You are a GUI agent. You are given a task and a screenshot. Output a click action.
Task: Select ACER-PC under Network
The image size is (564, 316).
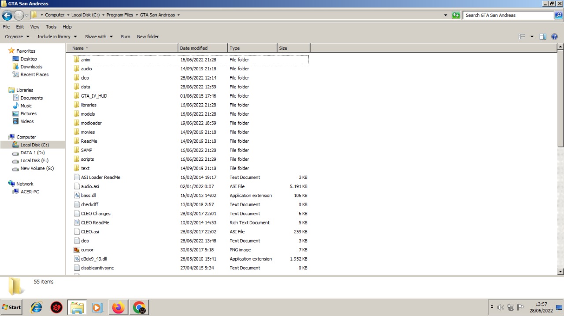pos(30,192)
